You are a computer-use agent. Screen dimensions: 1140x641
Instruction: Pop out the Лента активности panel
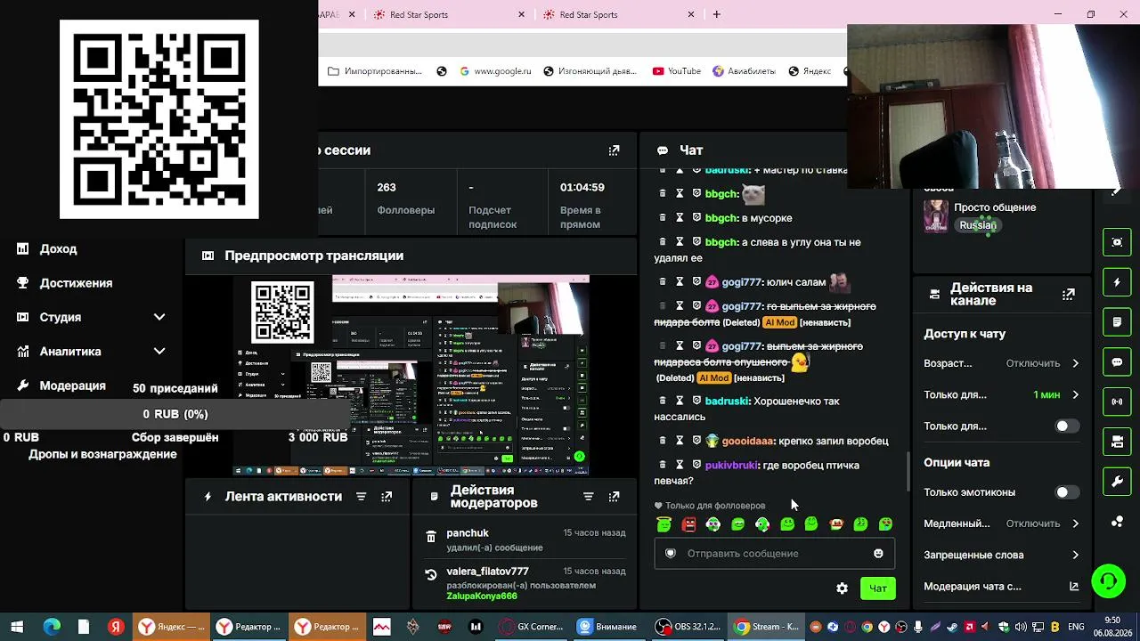pyautogui.click(x=387, y=497)
